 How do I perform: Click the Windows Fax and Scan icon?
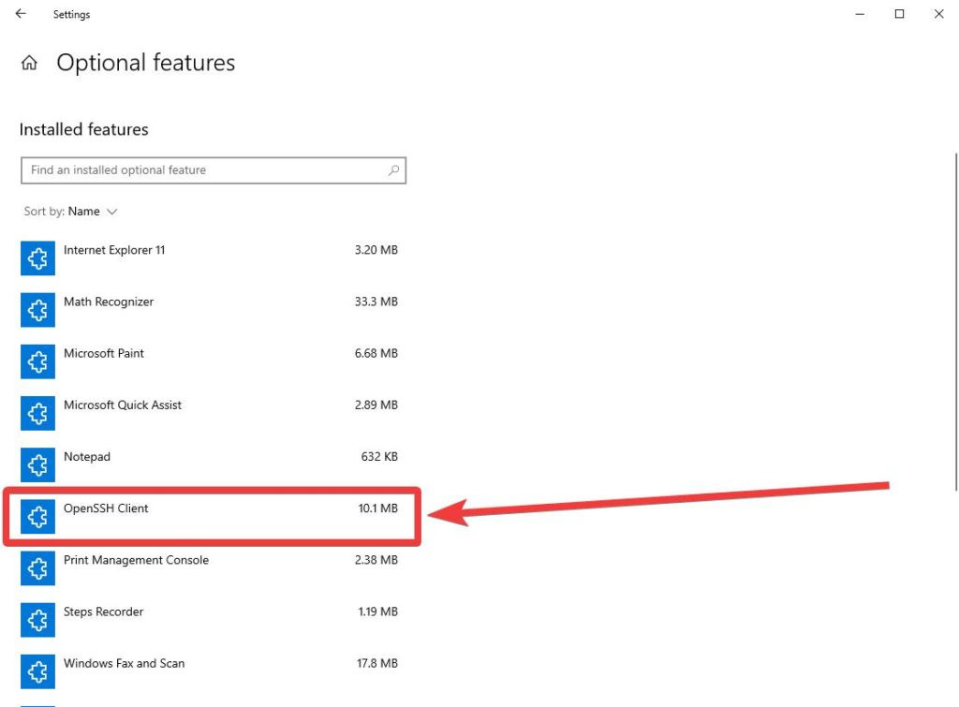[37, 670]
